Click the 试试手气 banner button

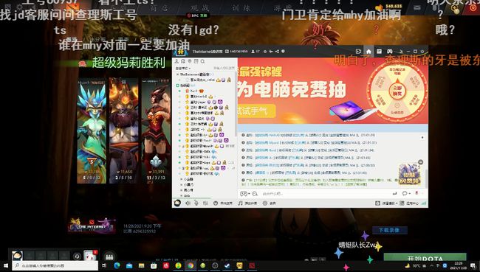(256, 111)
